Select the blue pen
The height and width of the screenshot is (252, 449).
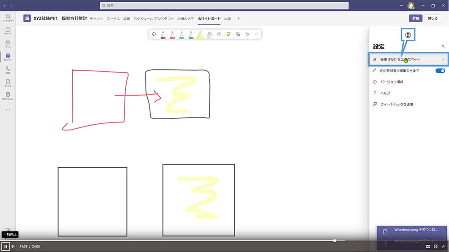click(191, 35)
